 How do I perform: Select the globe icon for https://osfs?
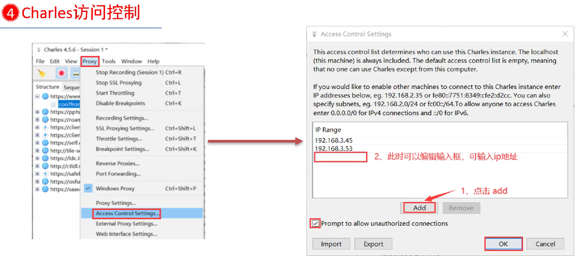pyautogui.click(x=45, y=182)
